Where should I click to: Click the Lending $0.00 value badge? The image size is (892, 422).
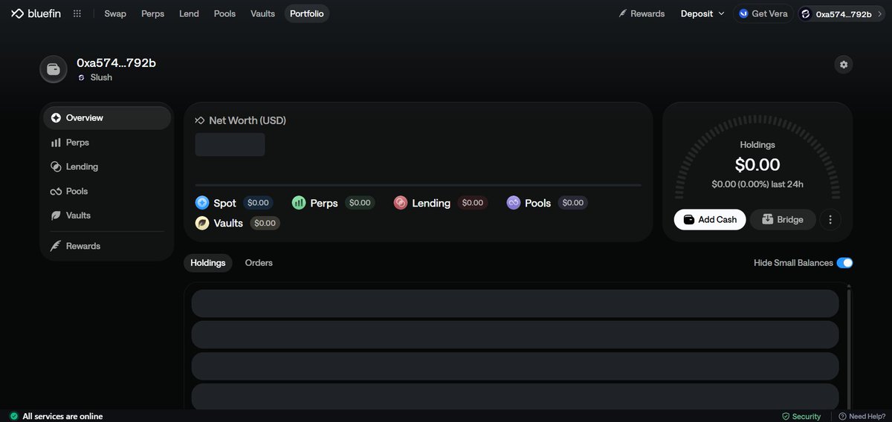click(x=472, y=203)
